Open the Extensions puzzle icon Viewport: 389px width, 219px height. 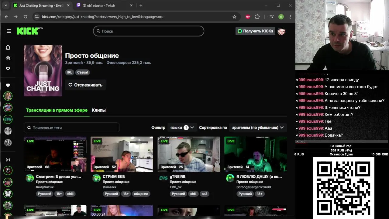click(x=257, y=17)
